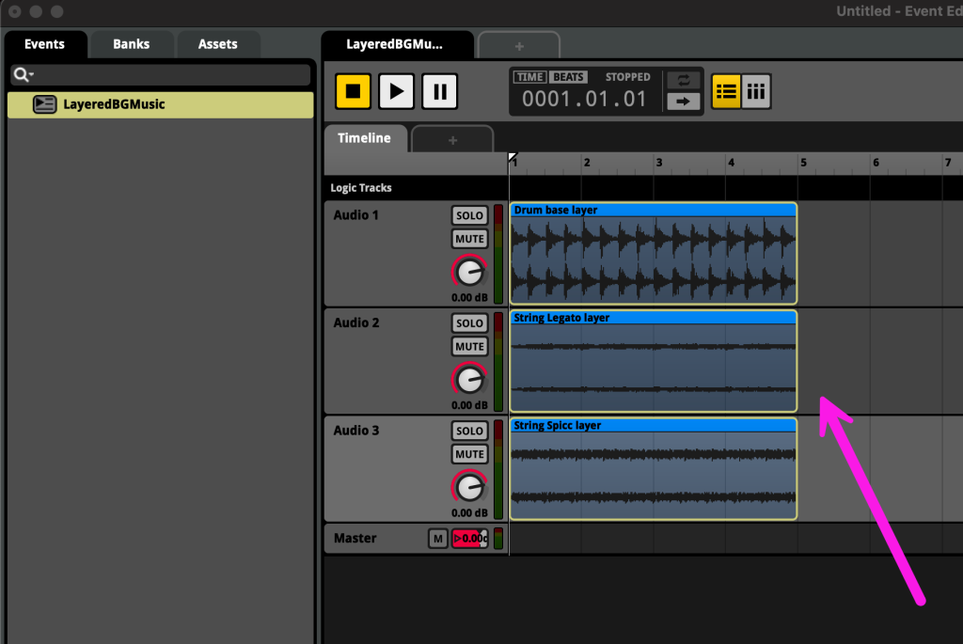The width and height of the screenshot is (963, 644).
Task: Solo the Audio 1 track
Action: [x=469, y=215]
